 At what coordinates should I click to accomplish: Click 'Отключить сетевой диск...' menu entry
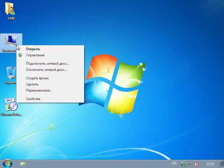click(50, 70)
